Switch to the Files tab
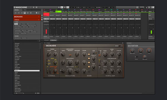This screenshot has width=167, height=100. [x=25, y=10]
